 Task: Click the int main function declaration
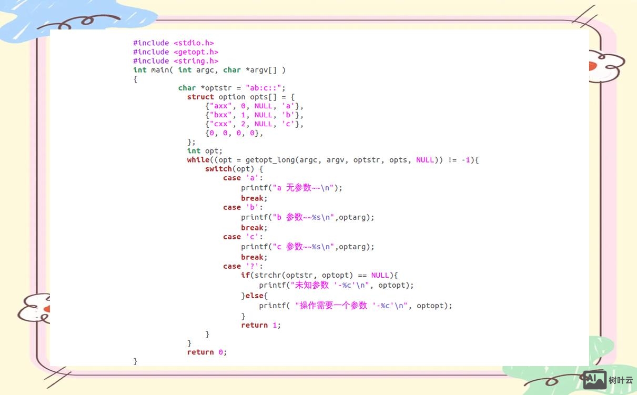point(209,70)
